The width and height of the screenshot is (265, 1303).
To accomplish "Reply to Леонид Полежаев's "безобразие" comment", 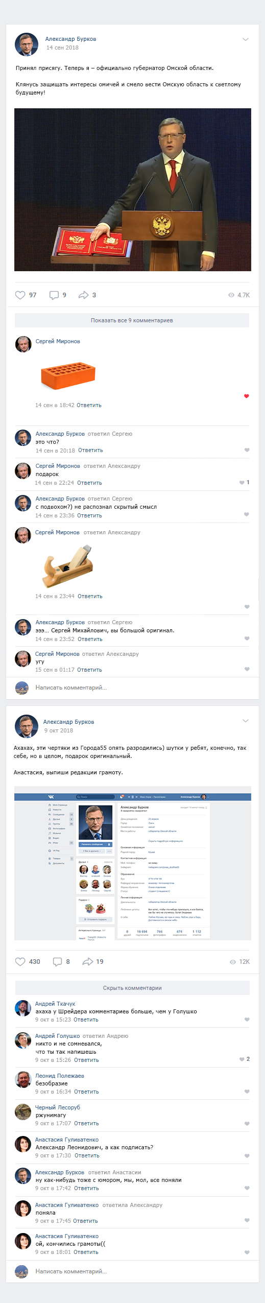I will [x=86, y=1092].
